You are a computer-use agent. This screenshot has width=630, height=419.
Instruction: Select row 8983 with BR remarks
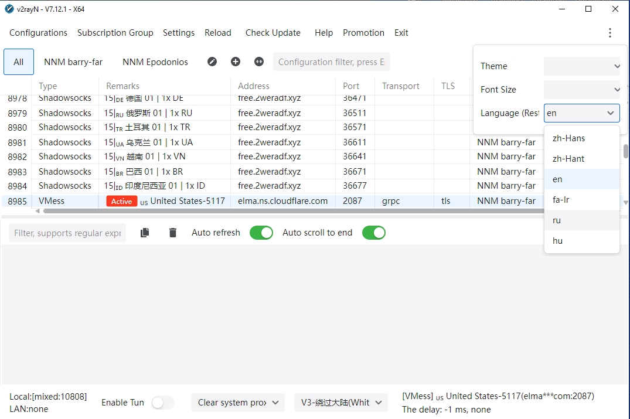click(x=273, y=172)
